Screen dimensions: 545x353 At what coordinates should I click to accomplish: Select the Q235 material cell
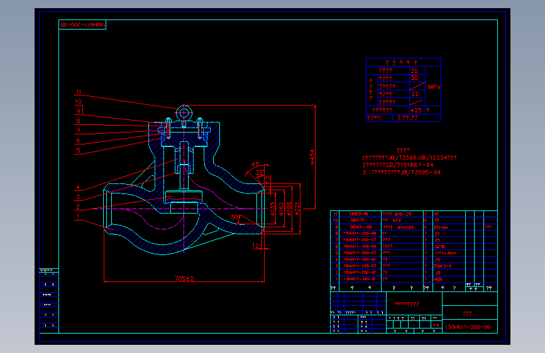(x=439, y=247)
